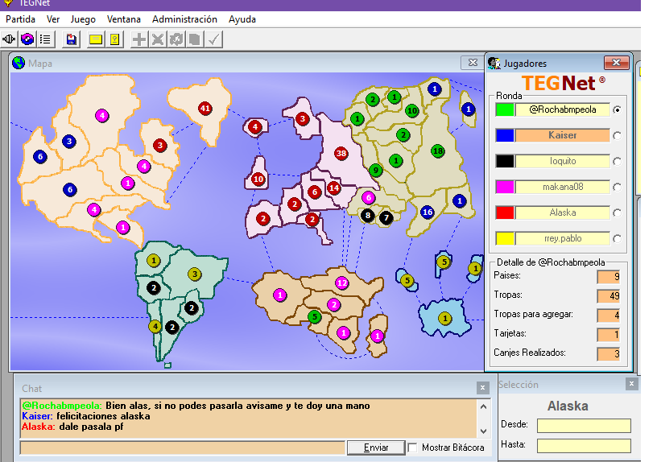657x462 pixels.
Task: Click the Desde field in Selección panel
Action: pos(584,425)
